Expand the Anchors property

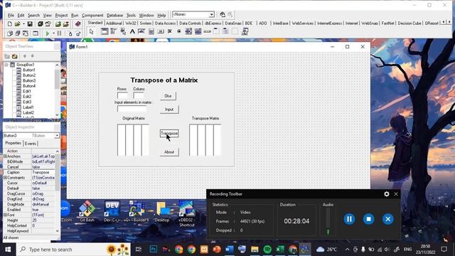pos(5,156)
